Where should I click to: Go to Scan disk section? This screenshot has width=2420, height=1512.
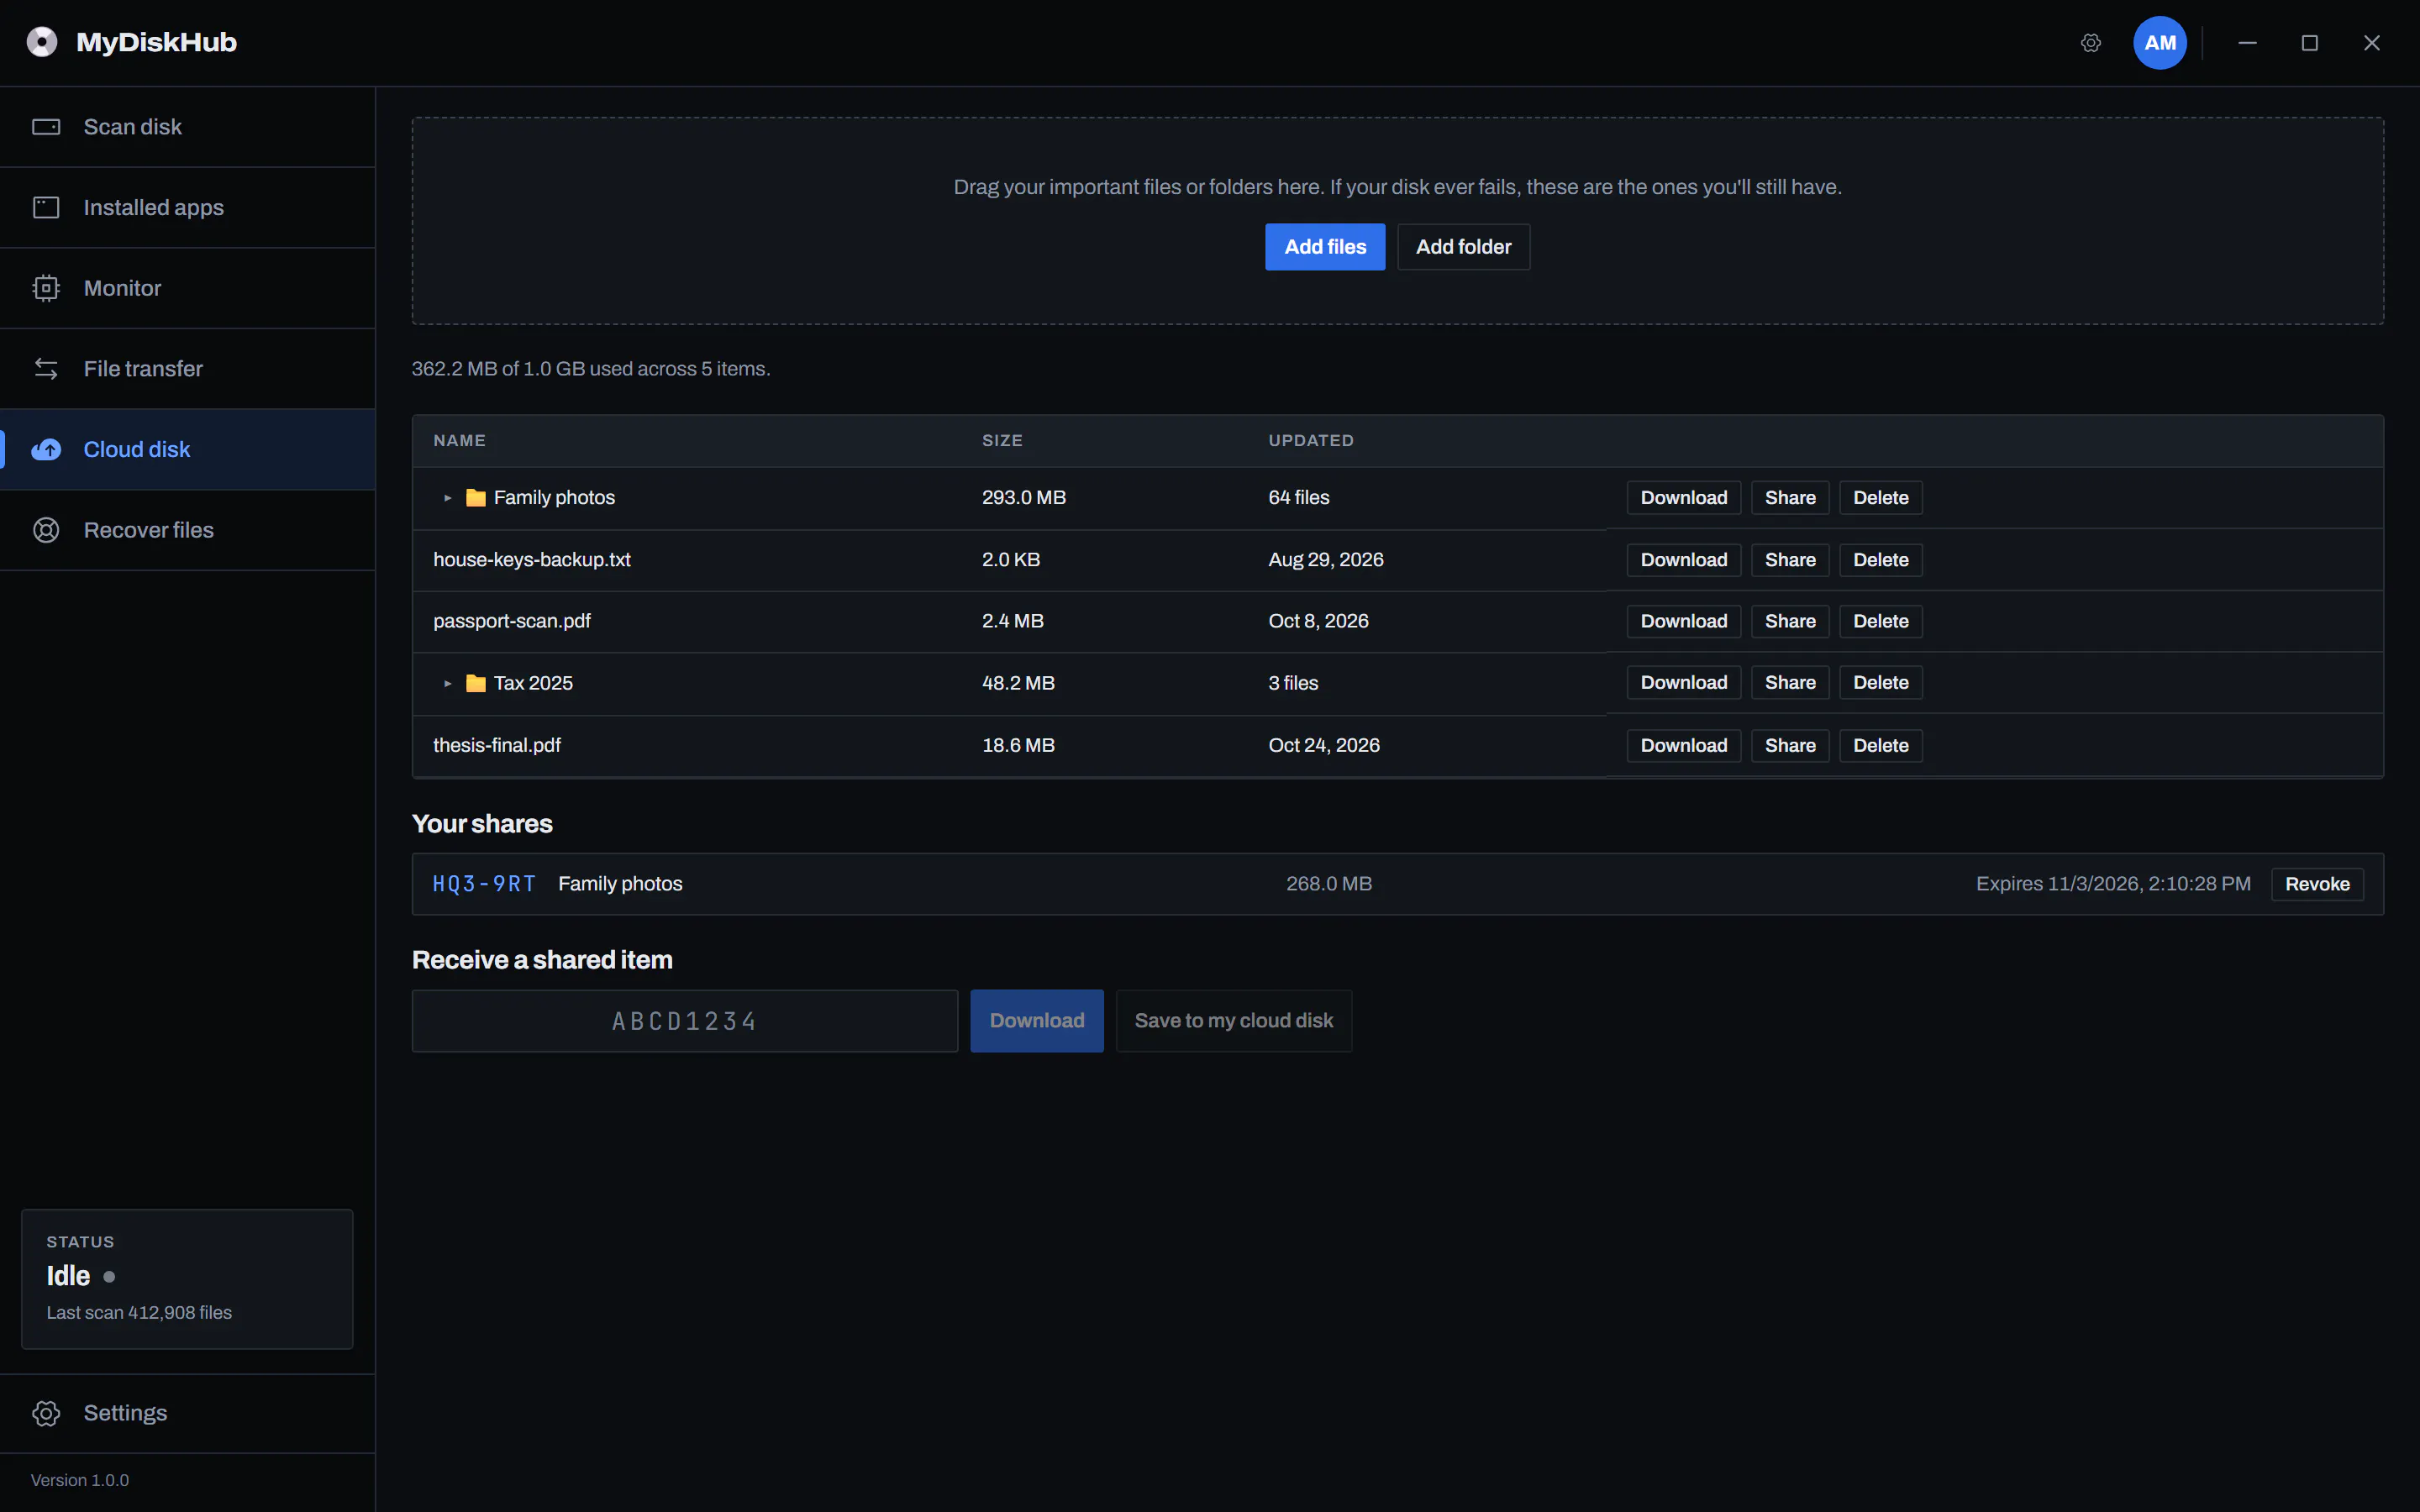[x=187, y=127]
